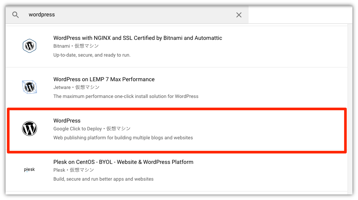Screen dimensions: 358x200
Task: Click the magnifier search icon
Action: pos(16,15)
